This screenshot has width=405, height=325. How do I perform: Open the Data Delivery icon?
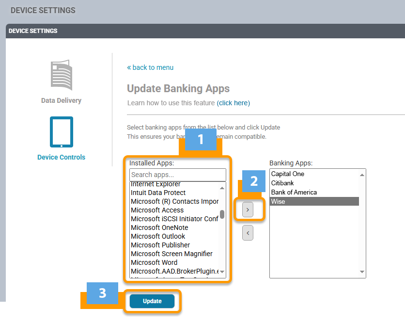[62, 75]
